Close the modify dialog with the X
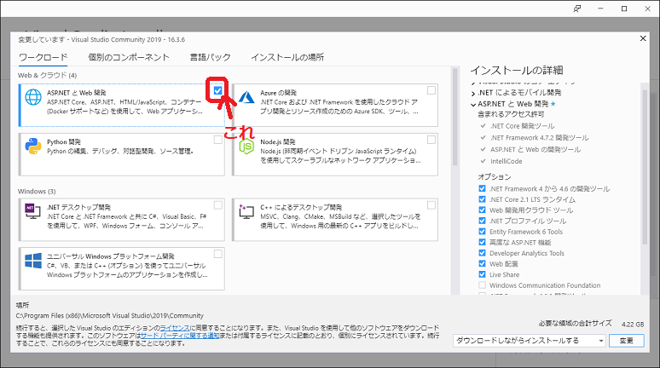The width and height of the screenshot is (660, 368). point(643,38)
